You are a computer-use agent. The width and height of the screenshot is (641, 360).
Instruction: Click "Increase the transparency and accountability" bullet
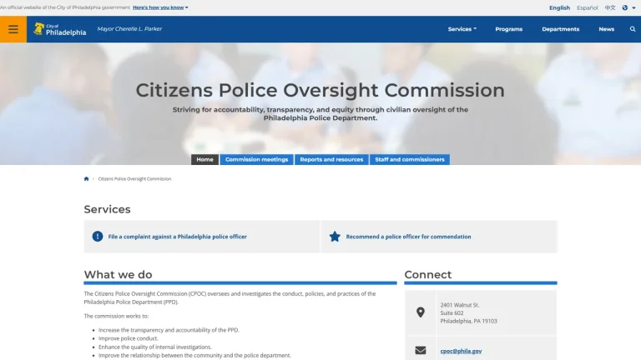coord(169,330)
